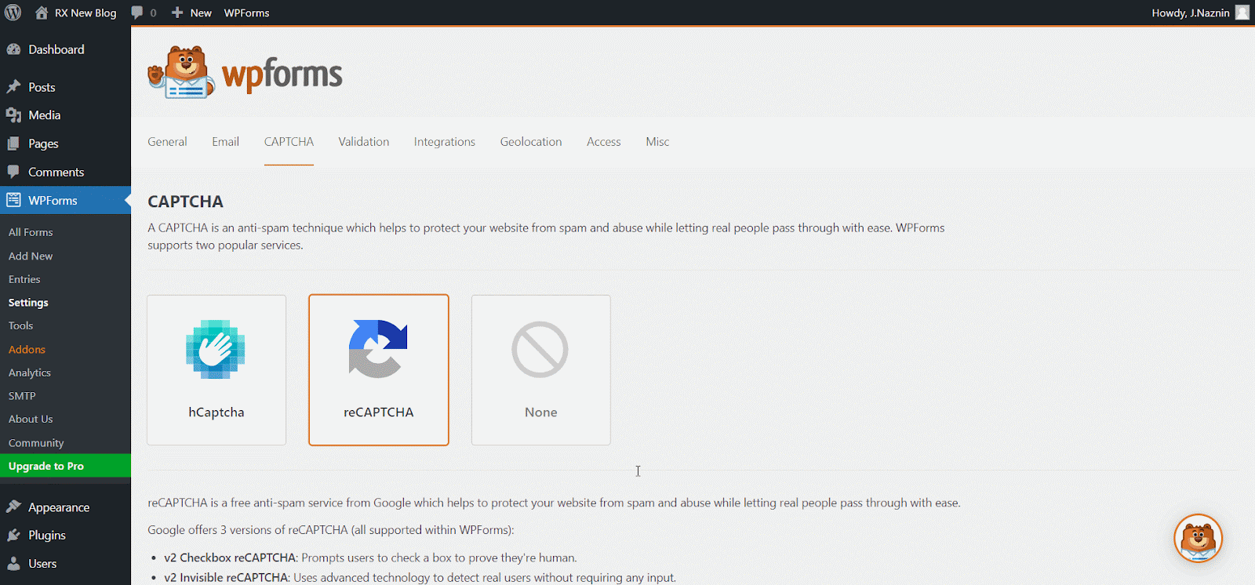Open the Comments menu label

[x=56, y=172]
